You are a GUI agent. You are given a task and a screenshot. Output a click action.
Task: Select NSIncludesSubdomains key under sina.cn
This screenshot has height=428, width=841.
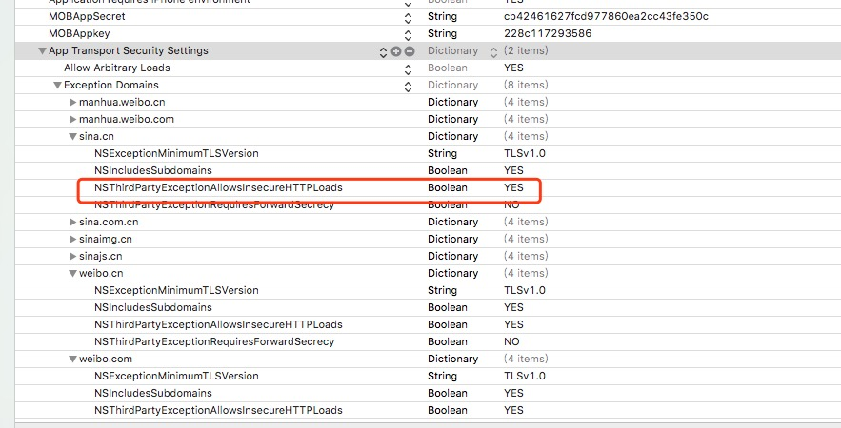152,171
